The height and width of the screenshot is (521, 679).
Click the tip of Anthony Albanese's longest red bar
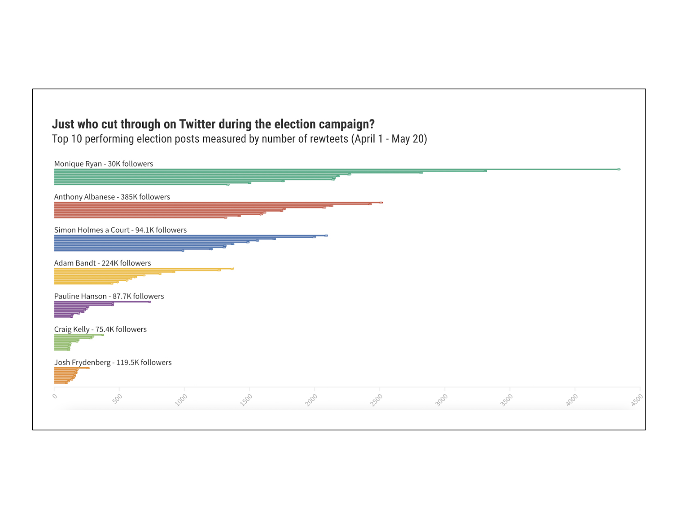click(x=381, y=202)
